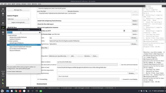Click the volume icon in system tray

click(150, 91)
